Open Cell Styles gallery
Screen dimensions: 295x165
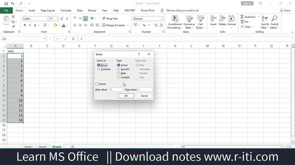pos(201,22)
